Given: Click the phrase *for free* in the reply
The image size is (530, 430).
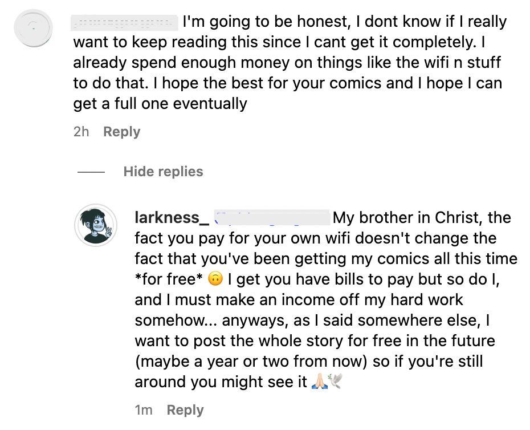Looking at the screenshot, I should pyautogui.click(x=164, y=279).
